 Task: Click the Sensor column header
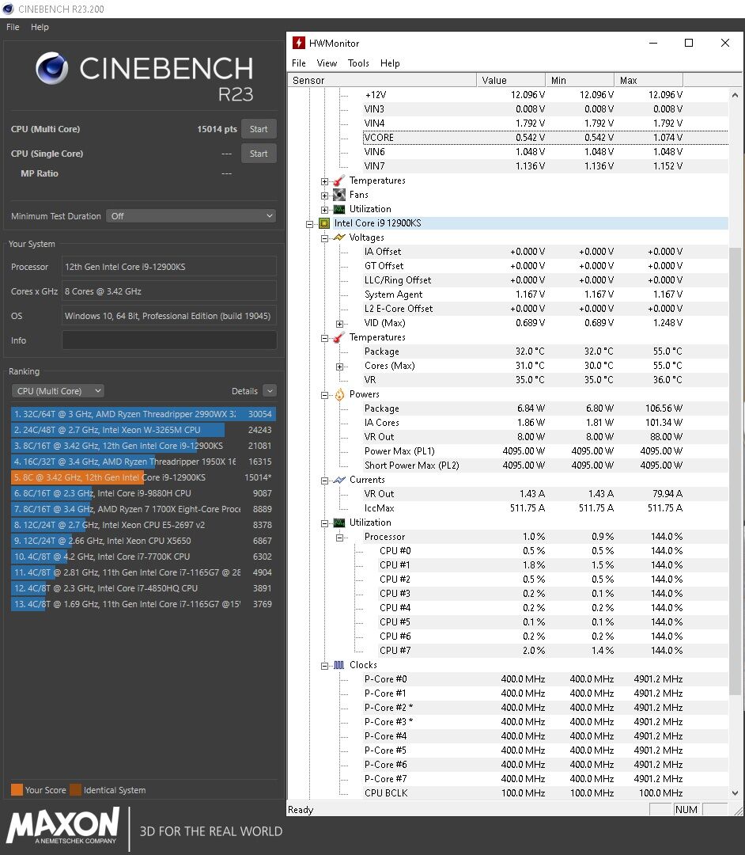(x=382, y=80)
